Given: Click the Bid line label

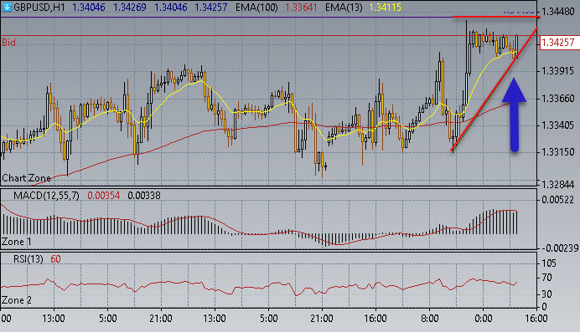Looking at the screenshot, I should [9, 43].
